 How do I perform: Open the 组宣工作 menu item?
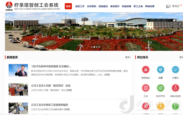[x=80, y=6]
